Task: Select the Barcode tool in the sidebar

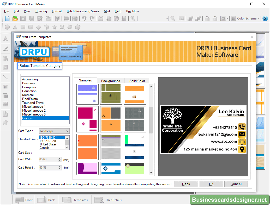Action: [5, 87]
